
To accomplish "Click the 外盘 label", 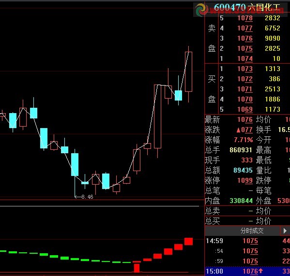I will pos(263,201).
